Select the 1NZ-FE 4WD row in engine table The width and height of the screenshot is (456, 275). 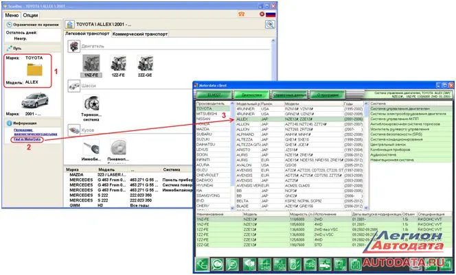[x=324, y=224]
